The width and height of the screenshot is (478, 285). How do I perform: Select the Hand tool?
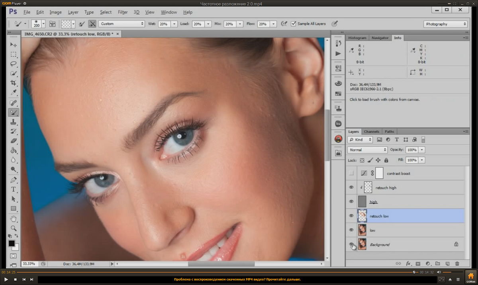pos(14,219)
